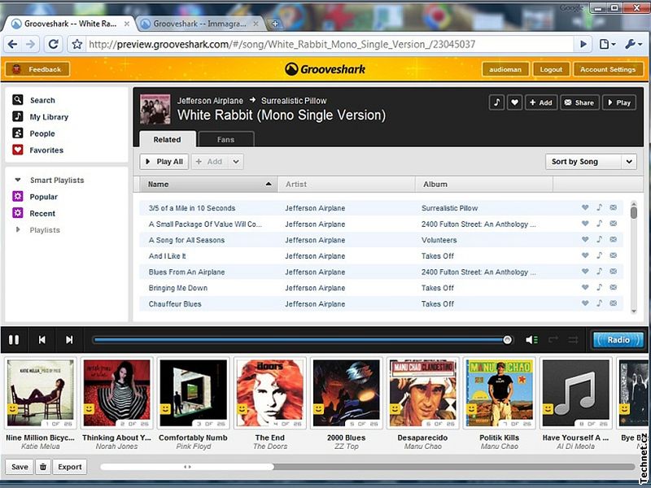Screen dimensions: 651x488
Task: Add the song with the header Add button
Action: pos(541,102)
